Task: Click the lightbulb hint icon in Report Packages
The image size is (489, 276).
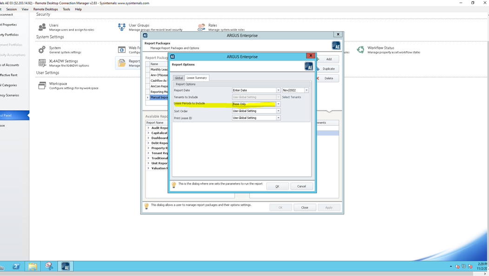Action: [x=146, y=206]
